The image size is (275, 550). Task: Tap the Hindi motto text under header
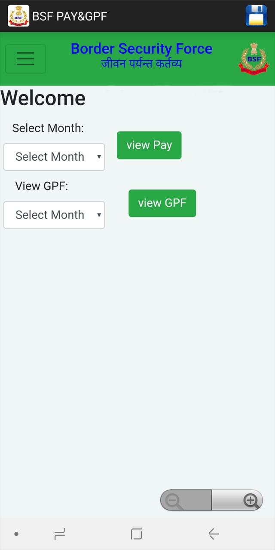point(141,64)
